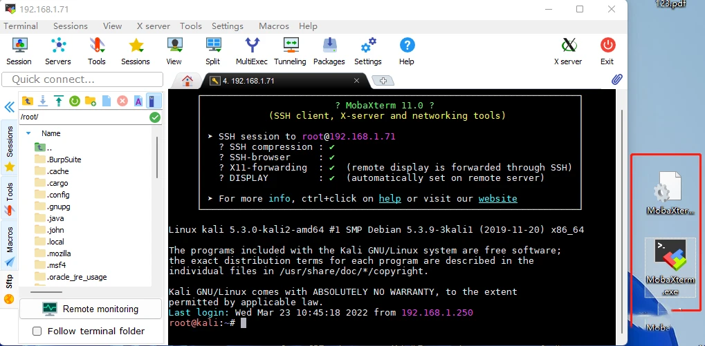The height and width of the screenshot is (346, 705).
Task: Open the Sessions menu
Action: coord(70,26)
